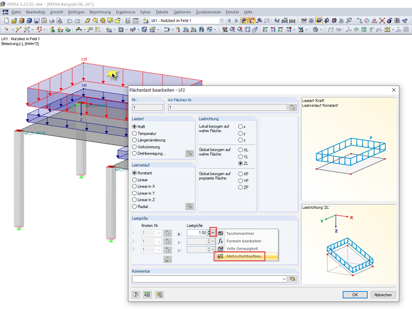412x309 pixels.
Task: Go to previous load case arrow
Action: [229, 21]
